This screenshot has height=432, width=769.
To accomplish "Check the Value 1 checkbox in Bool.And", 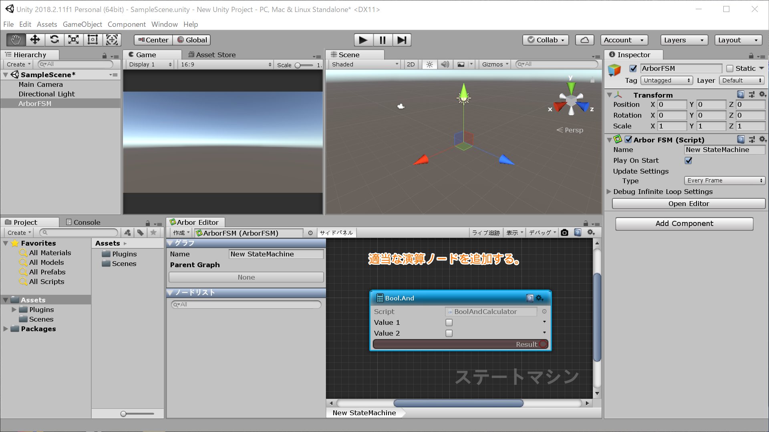I will click(x=449, y=322).
